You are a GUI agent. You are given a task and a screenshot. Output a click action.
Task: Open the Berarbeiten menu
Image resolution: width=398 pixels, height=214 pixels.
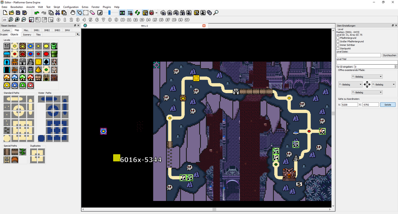pos(17,7)
